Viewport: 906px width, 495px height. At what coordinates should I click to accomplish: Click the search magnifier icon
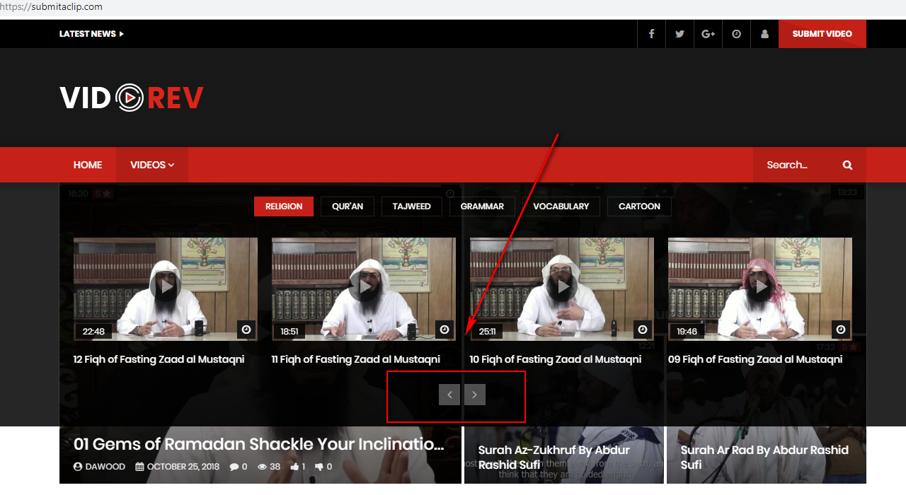tap(847, 165)
